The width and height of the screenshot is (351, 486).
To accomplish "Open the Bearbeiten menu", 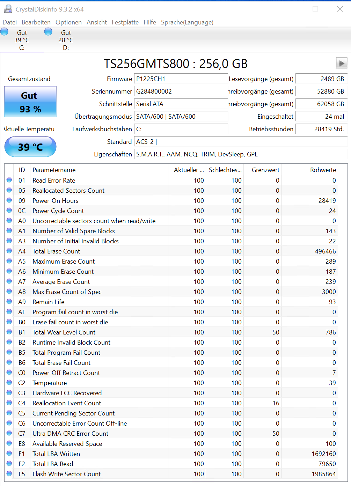I will coord(36,22).
